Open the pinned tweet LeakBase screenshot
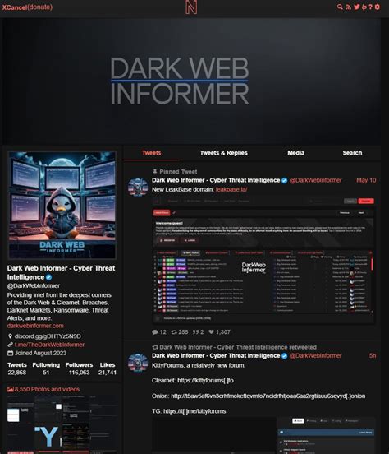Image resolution: width=389 pixels, height=454 pixels. (263, 260)
